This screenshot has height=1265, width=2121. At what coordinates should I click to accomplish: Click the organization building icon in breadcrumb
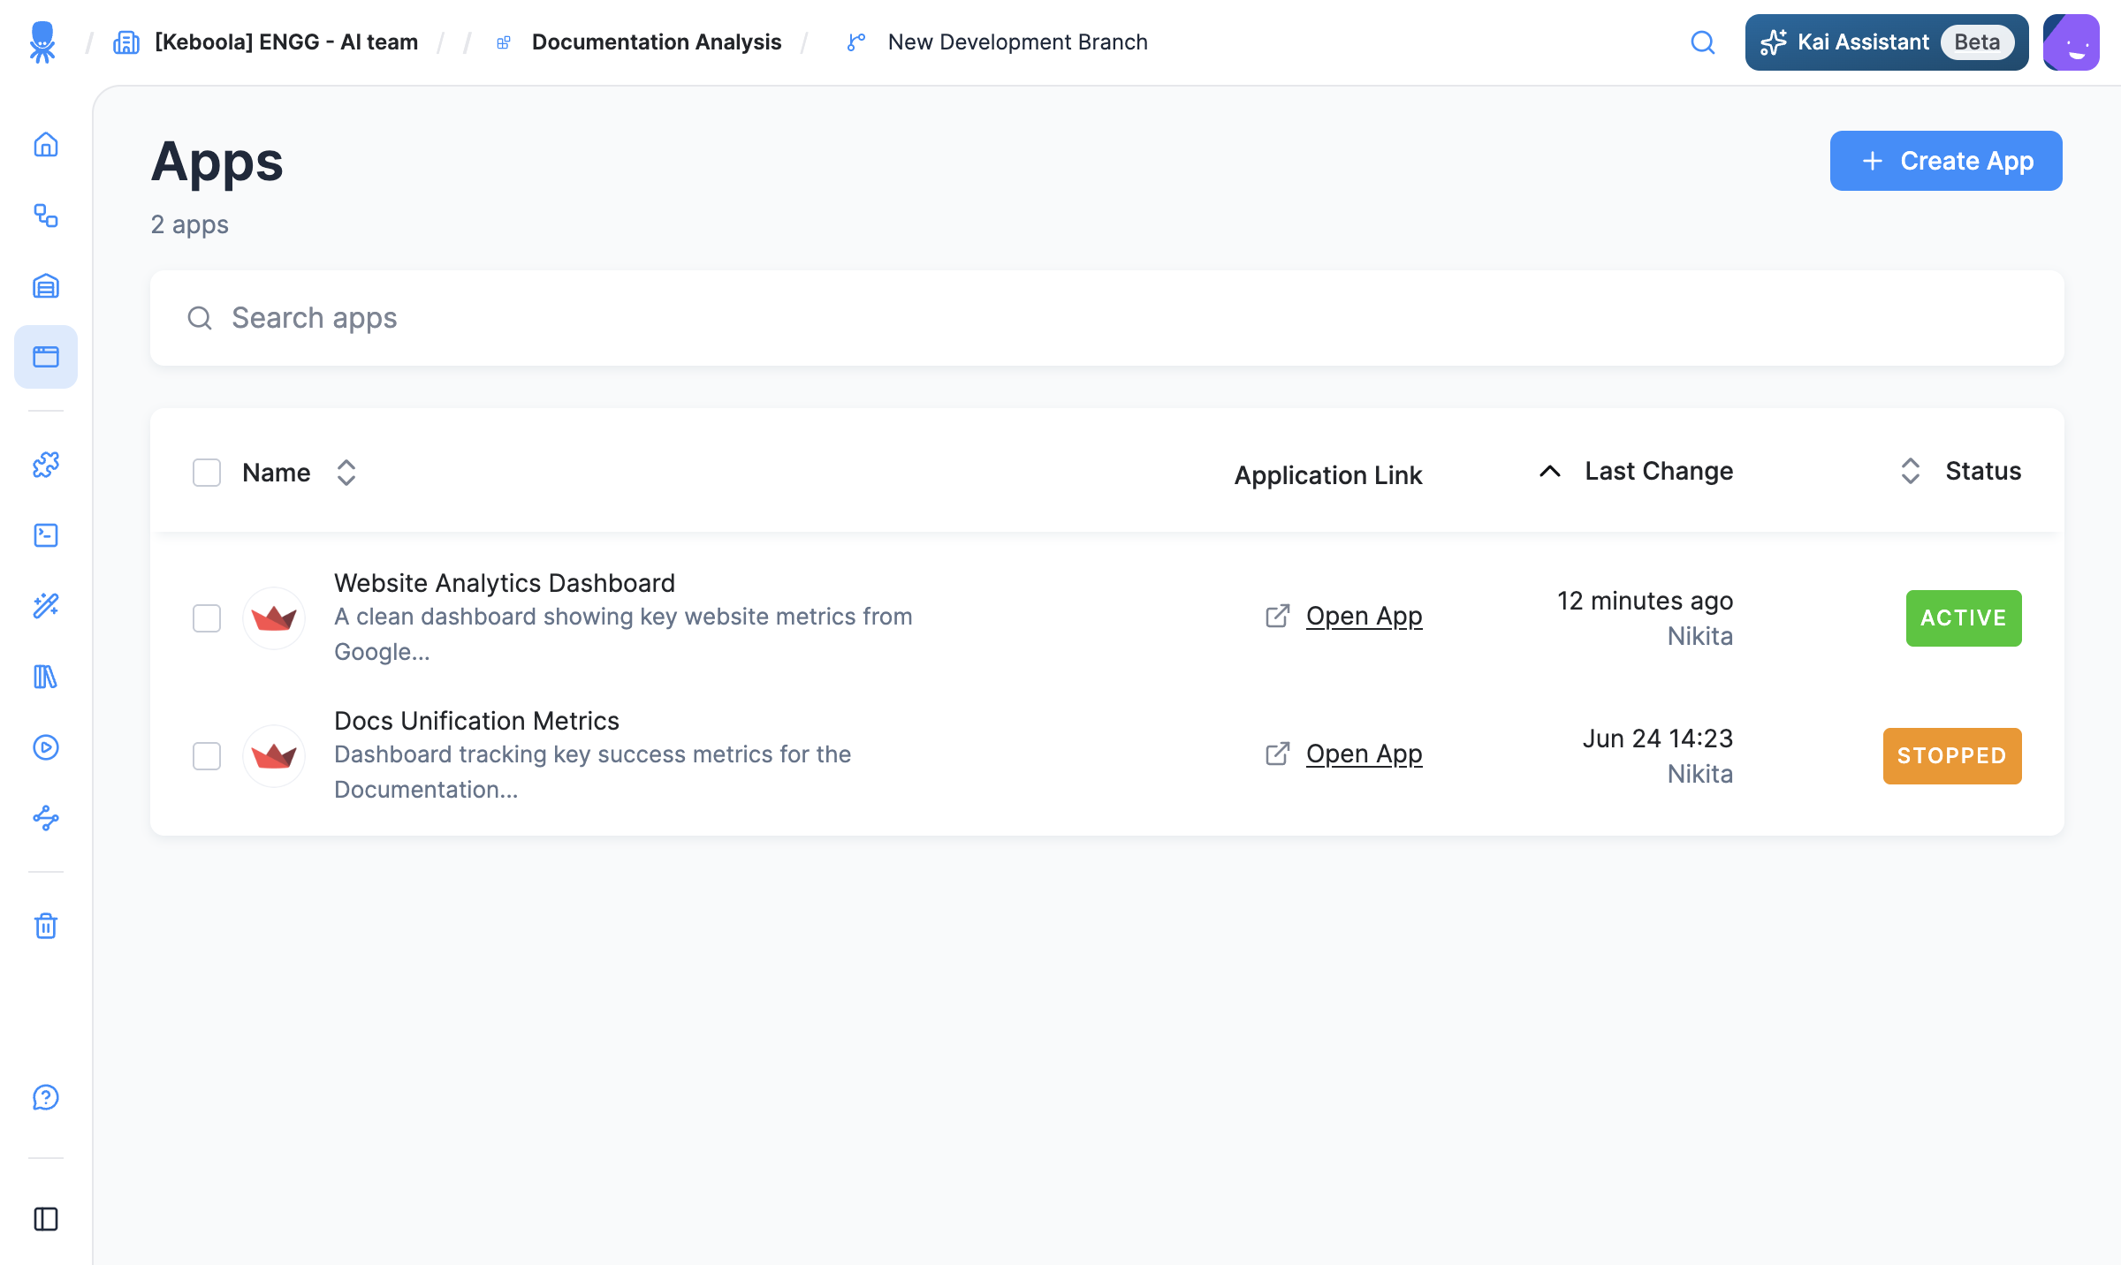click(126, 42)
